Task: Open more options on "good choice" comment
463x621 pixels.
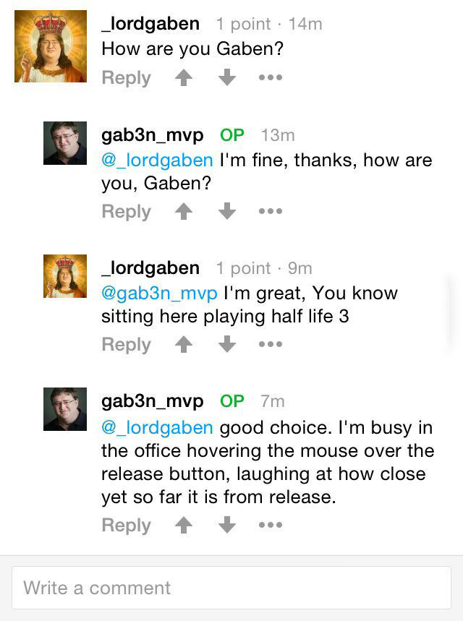Action: [271, 525]
